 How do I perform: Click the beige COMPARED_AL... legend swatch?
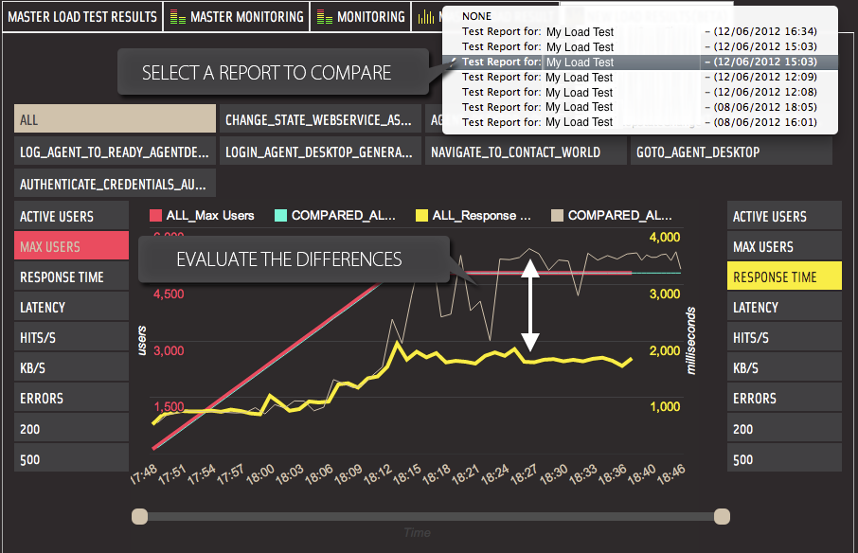coord(557,216)
